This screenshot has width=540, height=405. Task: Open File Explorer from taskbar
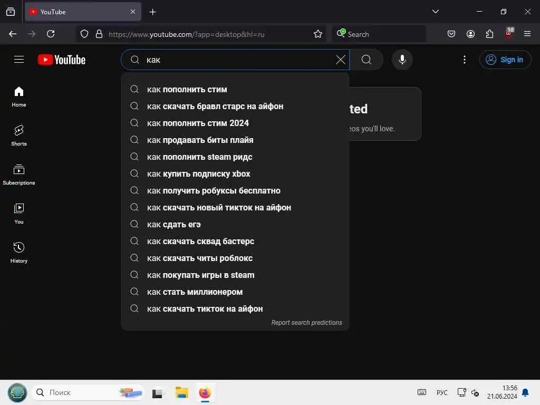(x=181, y=392)
